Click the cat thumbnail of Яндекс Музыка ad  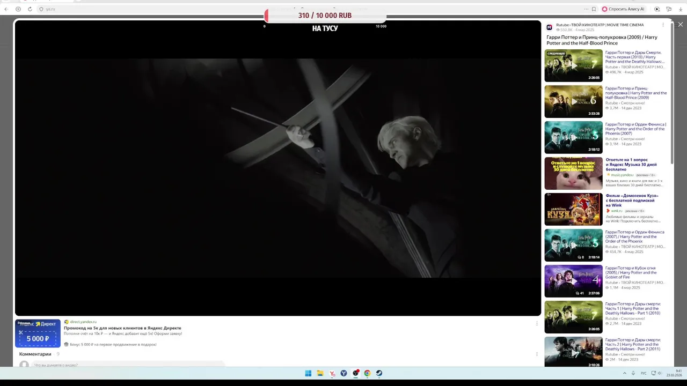[573, 173]
